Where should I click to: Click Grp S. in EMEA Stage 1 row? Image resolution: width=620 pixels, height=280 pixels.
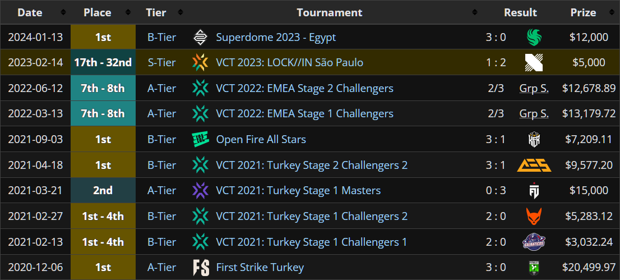click(534, 114)
